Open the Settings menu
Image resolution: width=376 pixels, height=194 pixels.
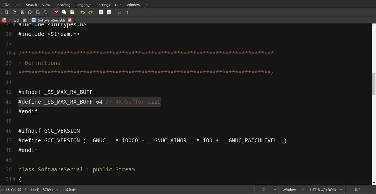[x=103, y=5]
